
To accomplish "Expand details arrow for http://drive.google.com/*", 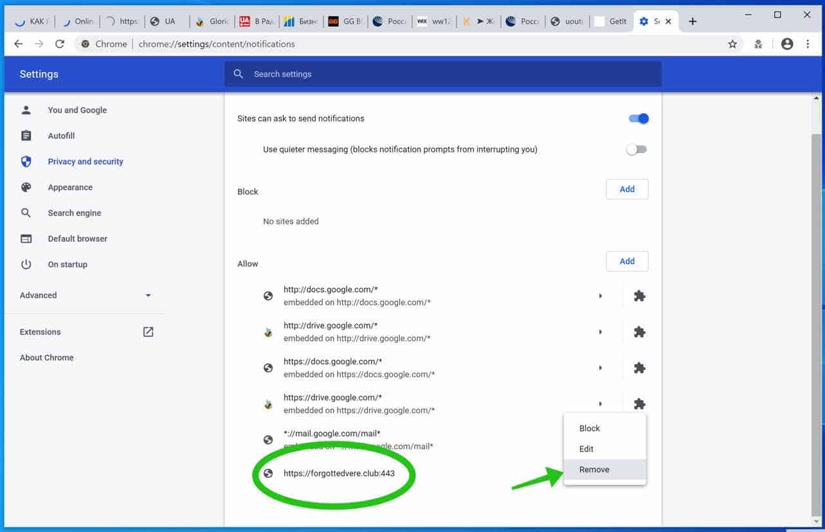I will pos(600,332).
